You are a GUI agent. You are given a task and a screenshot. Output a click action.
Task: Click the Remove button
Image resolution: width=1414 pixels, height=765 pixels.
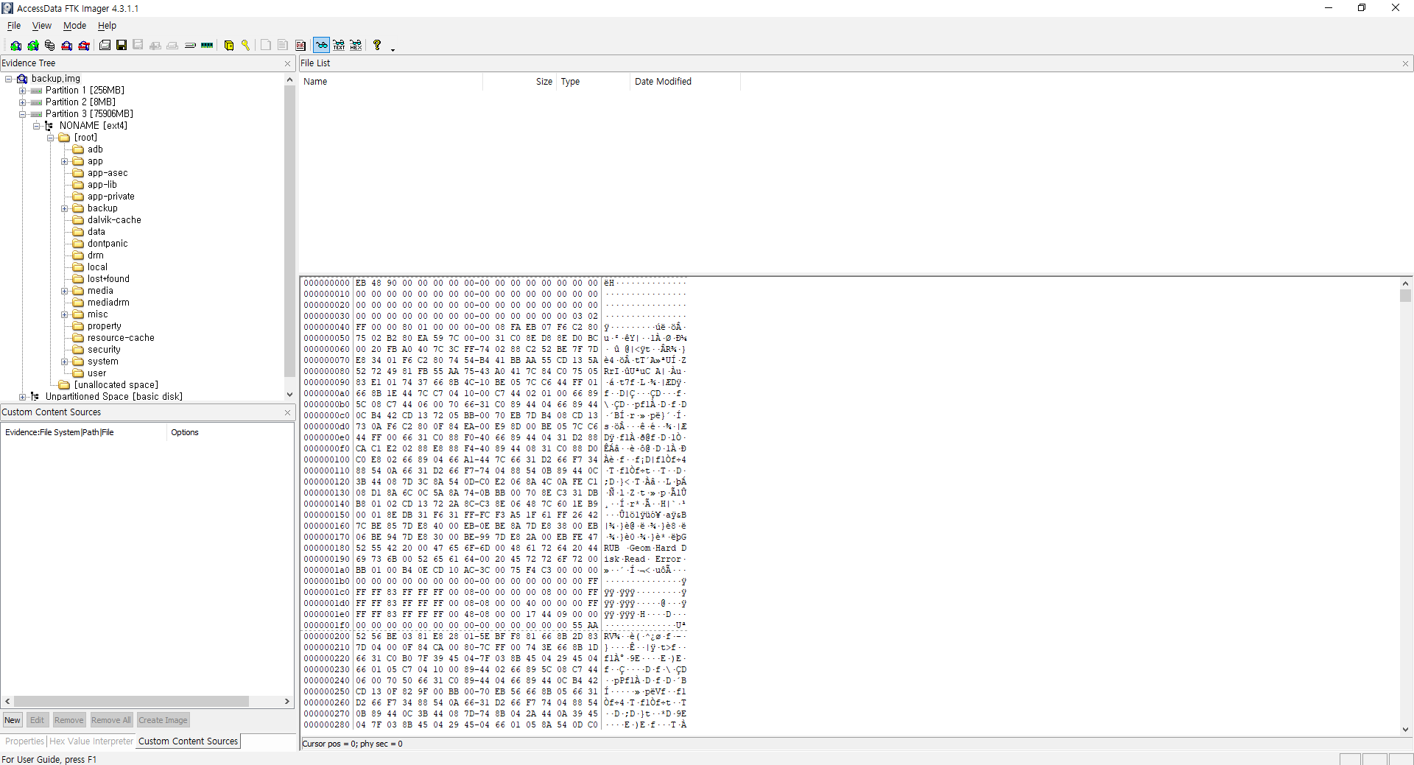click(68, 720)
